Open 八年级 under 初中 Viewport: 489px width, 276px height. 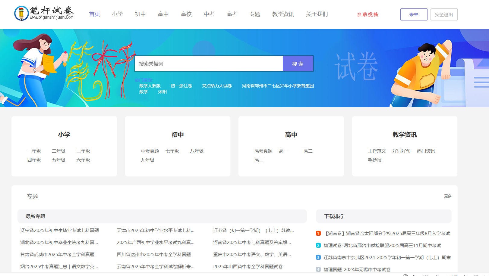point(197,151)
